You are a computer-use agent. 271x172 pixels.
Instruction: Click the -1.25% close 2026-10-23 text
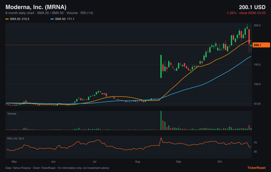click(246, 13)
